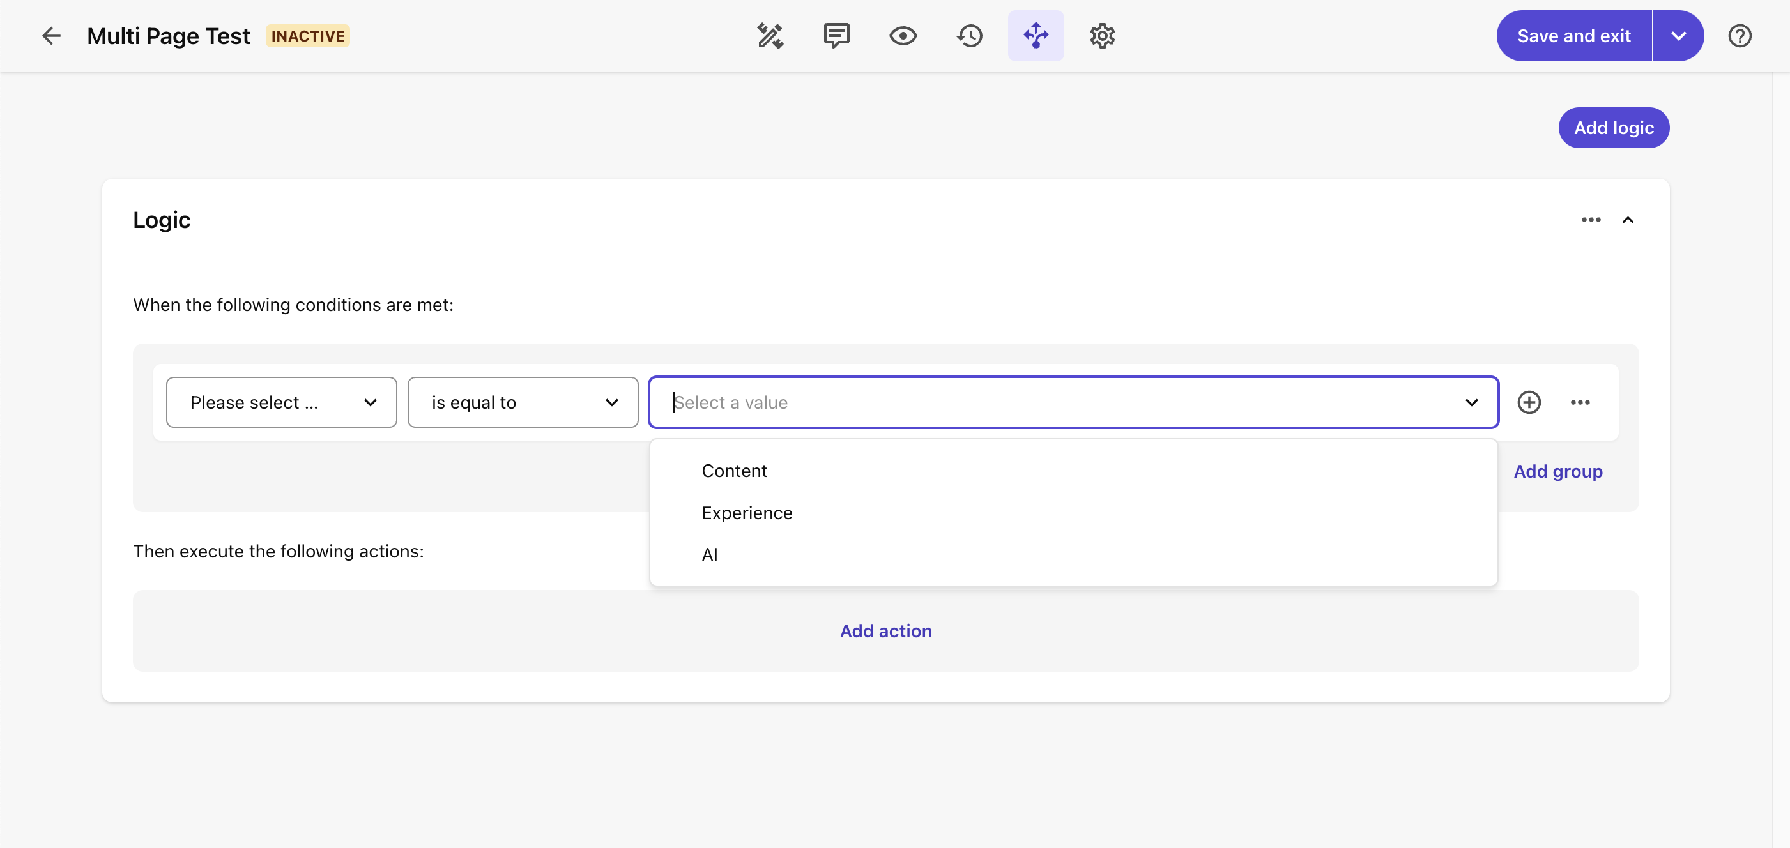Expand the 'is equal to' operator dropdown
Screen dimensions: 1790x848
(522, 400)
